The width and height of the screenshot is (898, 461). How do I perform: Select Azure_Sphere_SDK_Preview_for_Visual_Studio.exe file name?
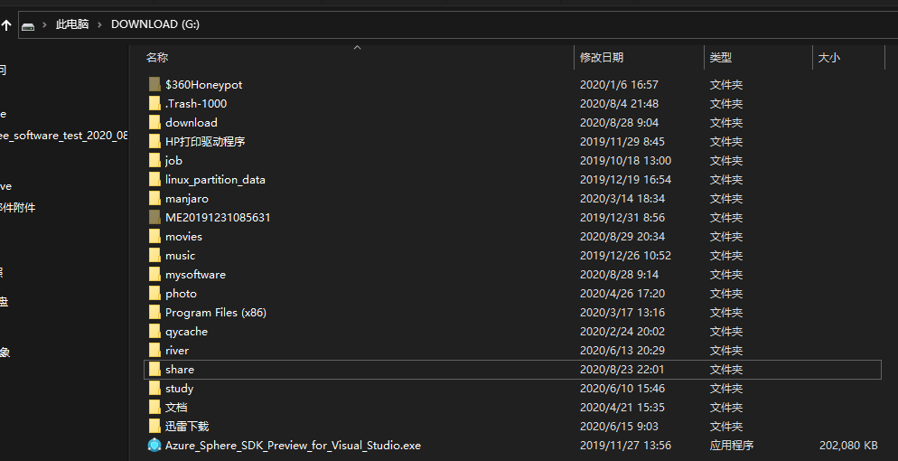pos(294,445)
